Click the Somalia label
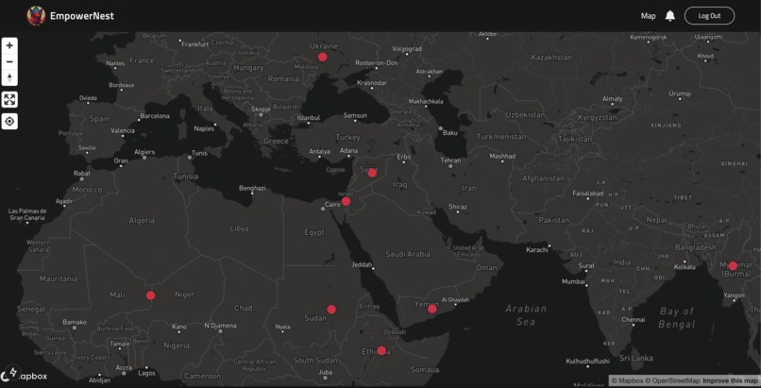 425,370
